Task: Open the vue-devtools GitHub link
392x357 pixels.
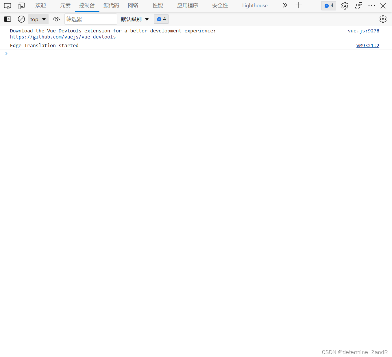Action: 63,37
